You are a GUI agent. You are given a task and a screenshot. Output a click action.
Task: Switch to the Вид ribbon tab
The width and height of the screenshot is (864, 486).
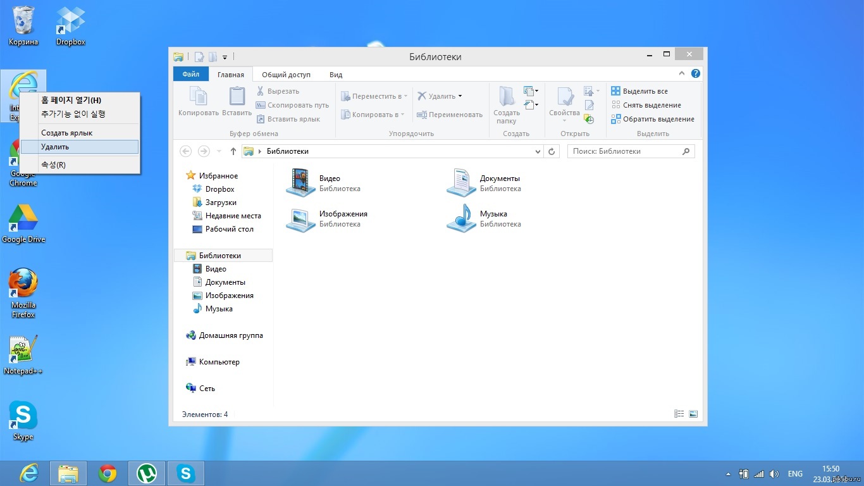pos(336,75)
